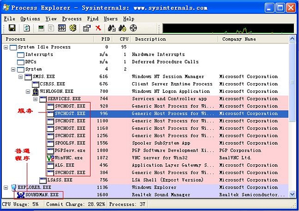
Task: Open the Users menu
Action: [111, 19]
